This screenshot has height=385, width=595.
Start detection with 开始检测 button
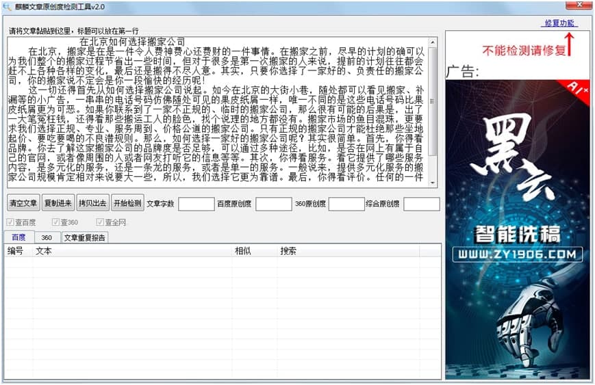click(127, 203)
